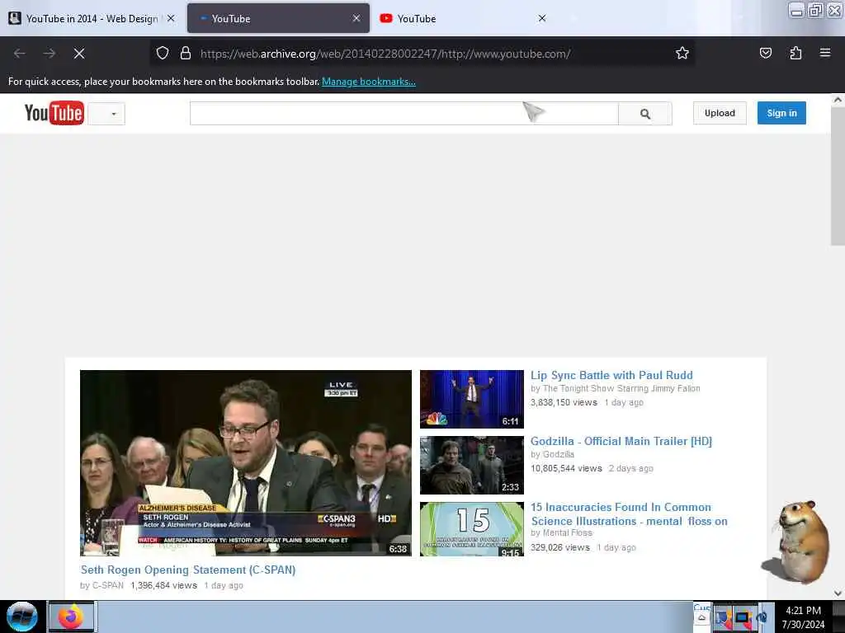The height and width of the screenshot is (633, 845).
Task: Open the Manage bookmarks link
Action: click(x=369, y=82)
